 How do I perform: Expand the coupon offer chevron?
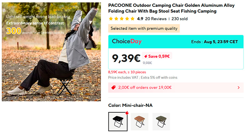click(239, 88)
